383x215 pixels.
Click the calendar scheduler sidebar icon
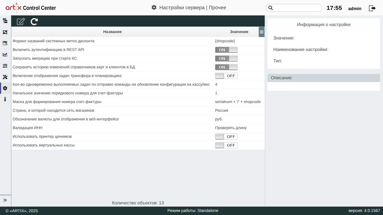click(x=5, y=43)
